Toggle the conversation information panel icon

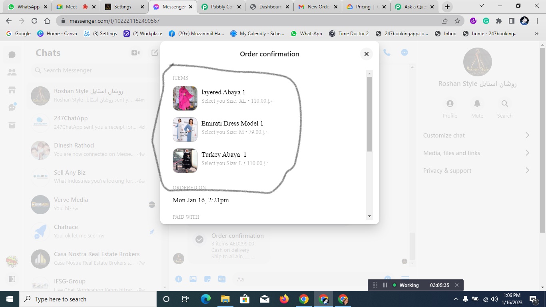[x=405, y=52]
